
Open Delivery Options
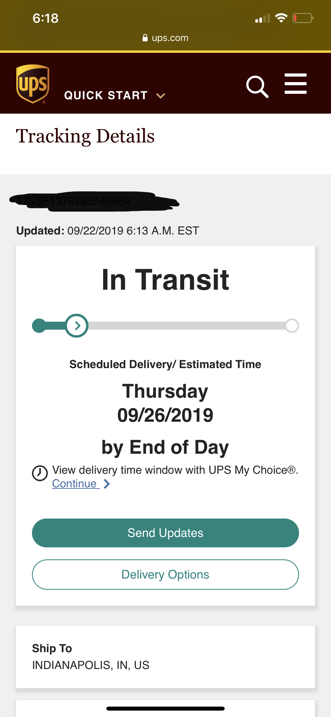click(x=165, y=575)
